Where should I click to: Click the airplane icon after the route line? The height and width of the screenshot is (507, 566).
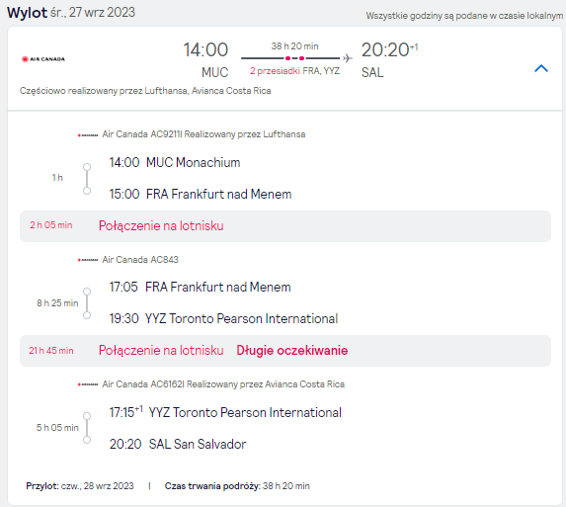[348, 58]
